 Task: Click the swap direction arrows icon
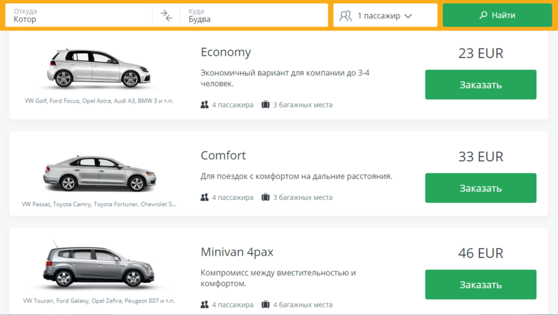[x=167, y=16]
